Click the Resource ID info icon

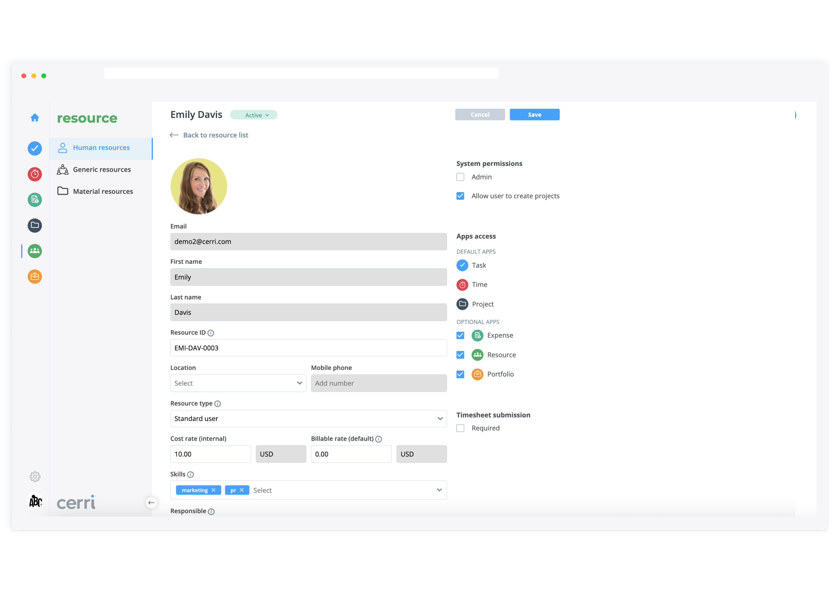[211, 333]
